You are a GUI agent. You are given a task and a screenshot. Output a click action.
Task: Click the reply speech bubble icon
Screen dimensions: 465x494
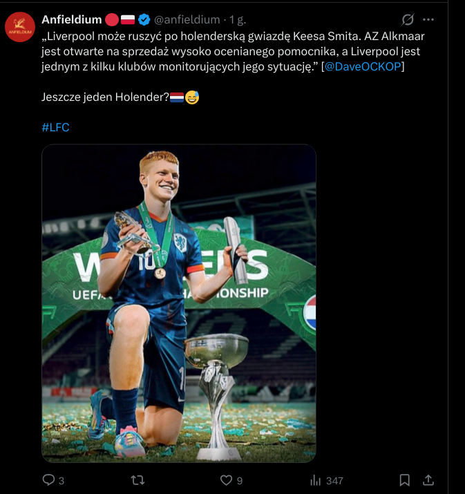click(x=48, y=480)
